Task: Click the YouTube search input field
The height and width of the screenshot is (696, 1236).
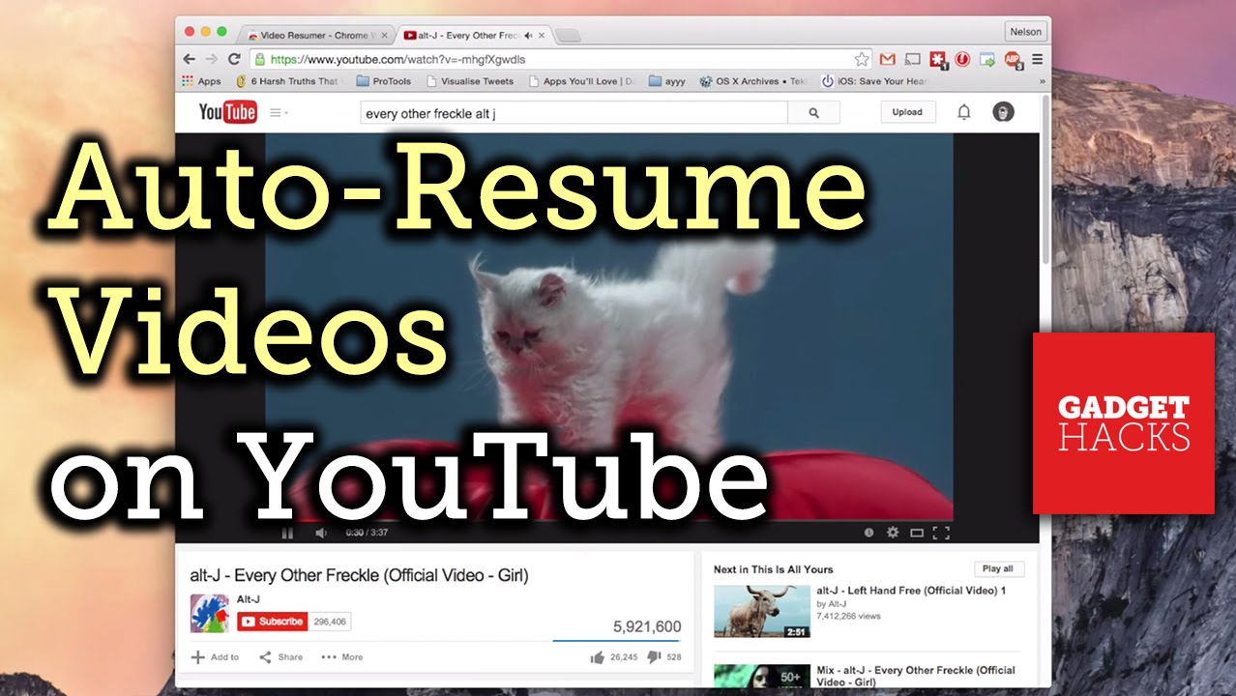Action: 574,113
